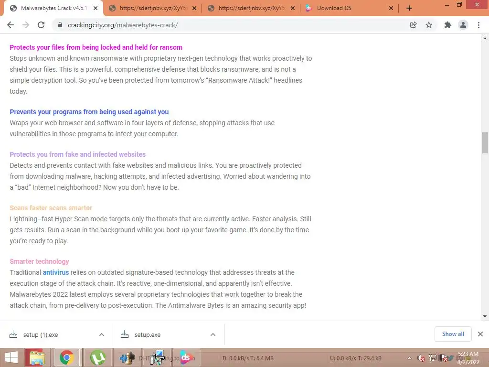Click the download speed text 'D: 0.0 kB/s'
The image size is (489, 367).
point(237,358)
